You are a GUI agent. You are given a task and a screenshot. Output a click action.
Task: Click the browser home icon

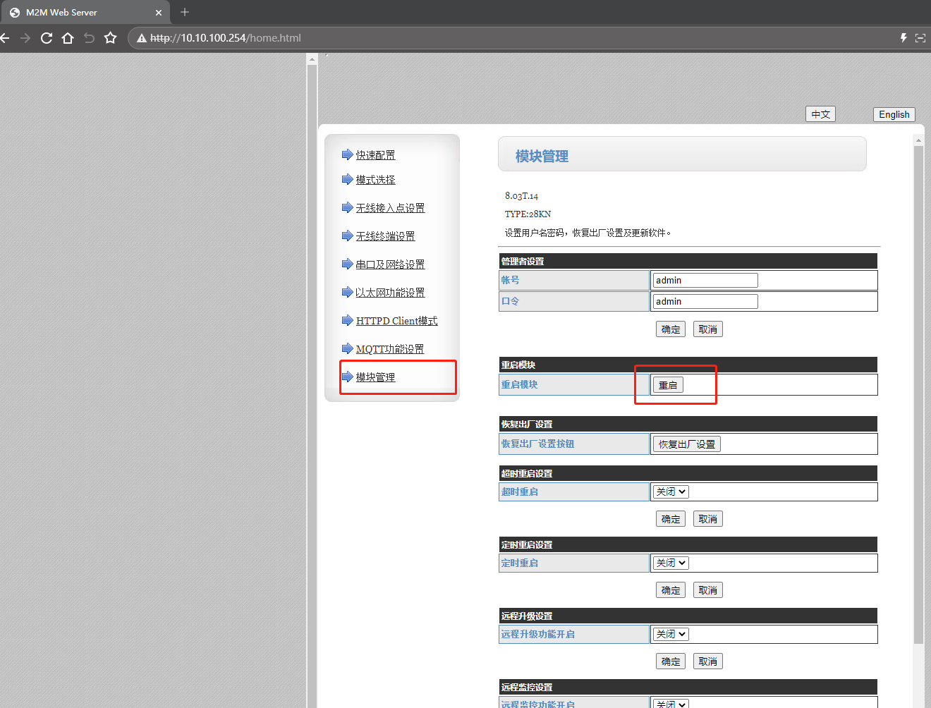[x=68, y=38]
